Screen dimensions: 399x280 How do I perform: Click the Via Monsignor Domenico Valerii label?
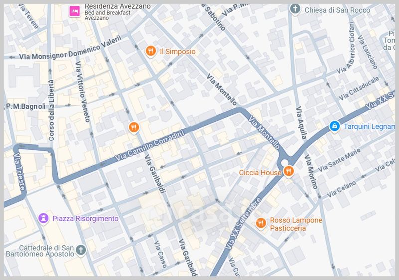coord(70,48)
